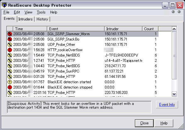This screenshot has height=130, width=185.
Task: Click icon beside TCP_Probe_HTTP at 1:27:41
Action: 10,61
